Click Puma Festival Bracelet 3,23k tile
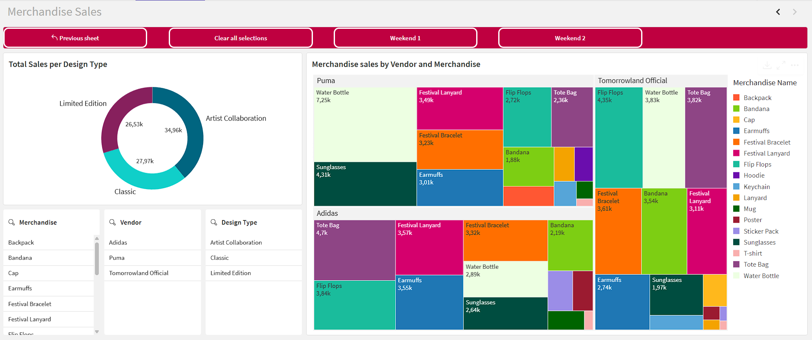This screenshot has height=340, width=812. (x=460, y=150)
